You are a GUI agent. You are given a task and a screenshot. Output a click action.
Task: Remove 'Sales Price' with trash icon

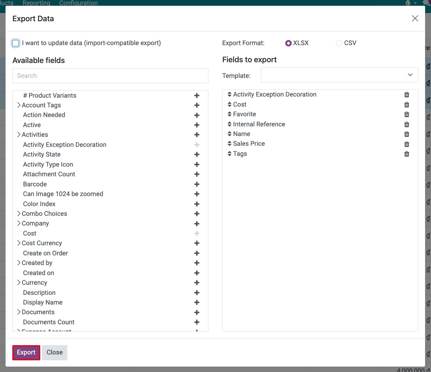coord(406,144)
